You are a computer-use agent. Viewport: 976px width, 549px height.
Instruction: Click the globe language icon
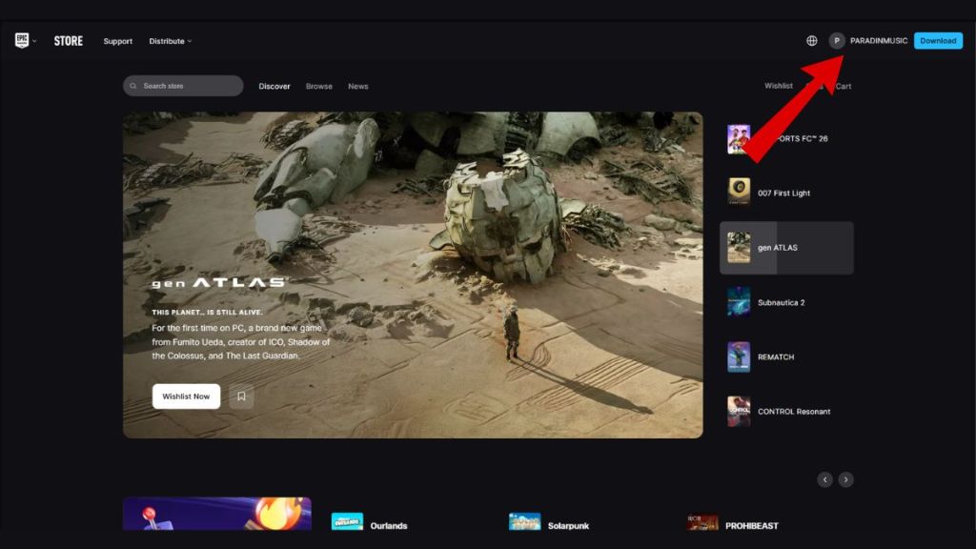(x=812, y=40)
